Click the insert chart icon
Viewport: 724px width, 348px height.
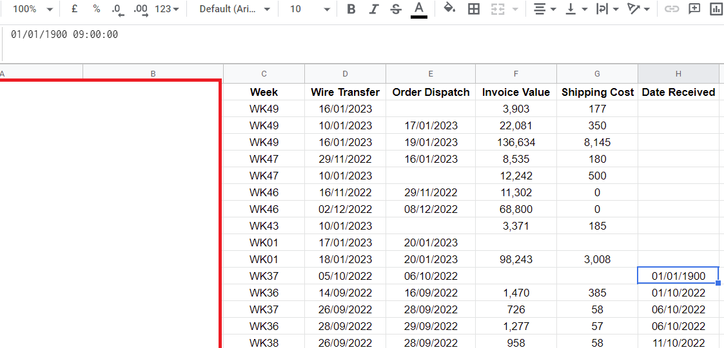coord(716,9)
